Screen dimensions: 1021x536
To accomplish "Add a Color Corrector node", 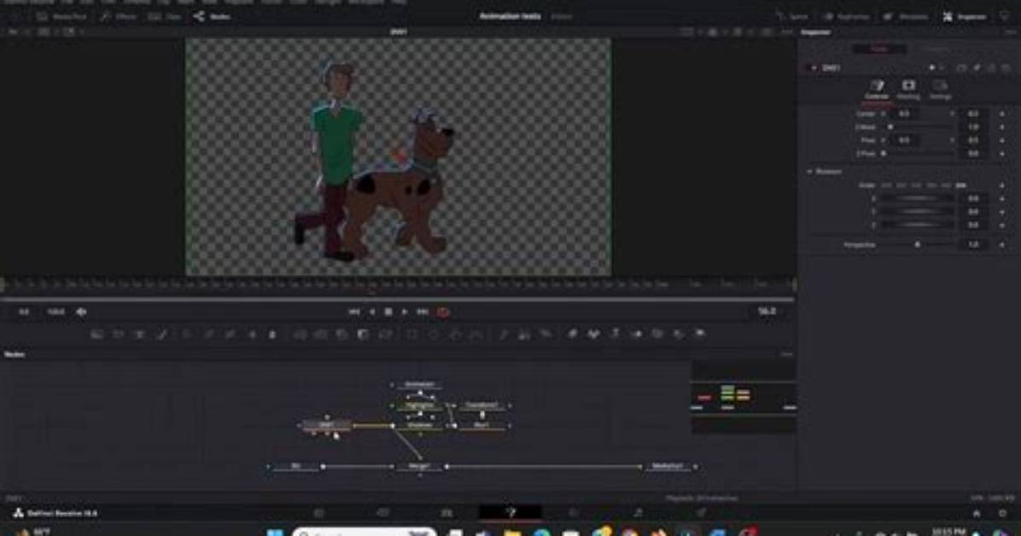I will pos(187,334).
